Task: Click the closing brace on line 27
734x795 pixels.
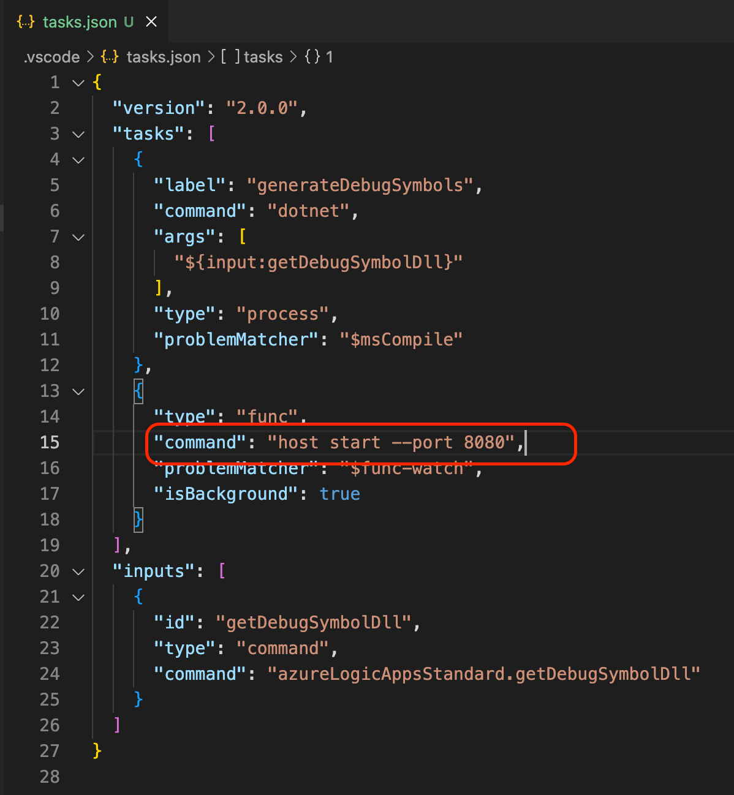Action: [97, 751]
